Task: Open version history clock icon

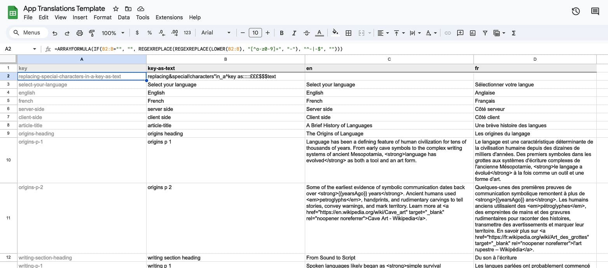Action: click(x=576, y=11)
